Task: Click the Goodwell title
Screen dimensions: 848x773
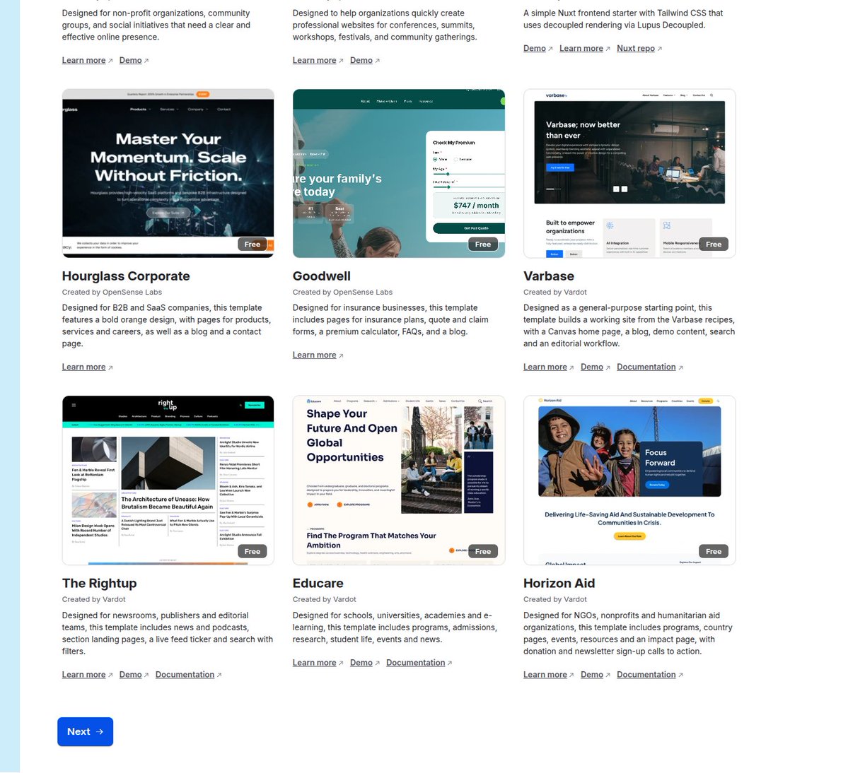Action: (321, 276)
